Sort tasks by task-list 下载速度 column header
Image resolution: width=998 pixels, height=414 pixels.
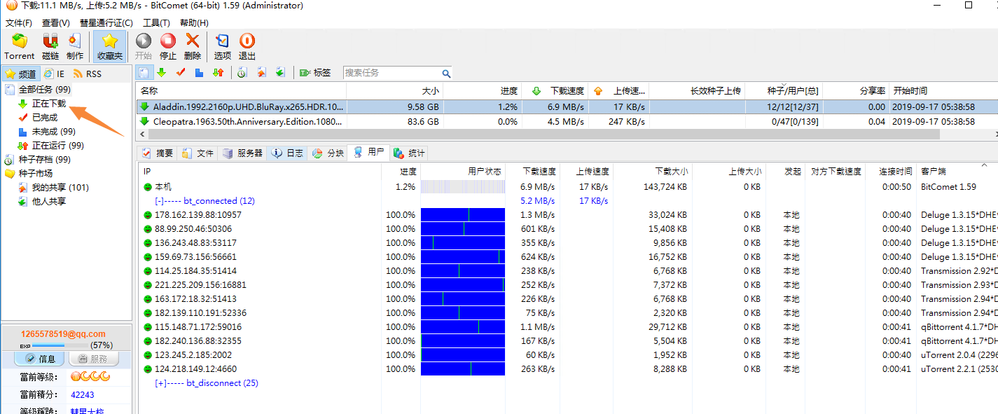click(x=556, y=91)
